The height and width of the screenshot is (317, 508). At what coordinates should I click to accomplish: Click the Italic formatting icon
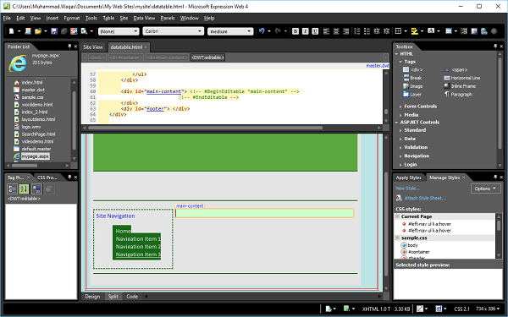(x=305, y=31)
